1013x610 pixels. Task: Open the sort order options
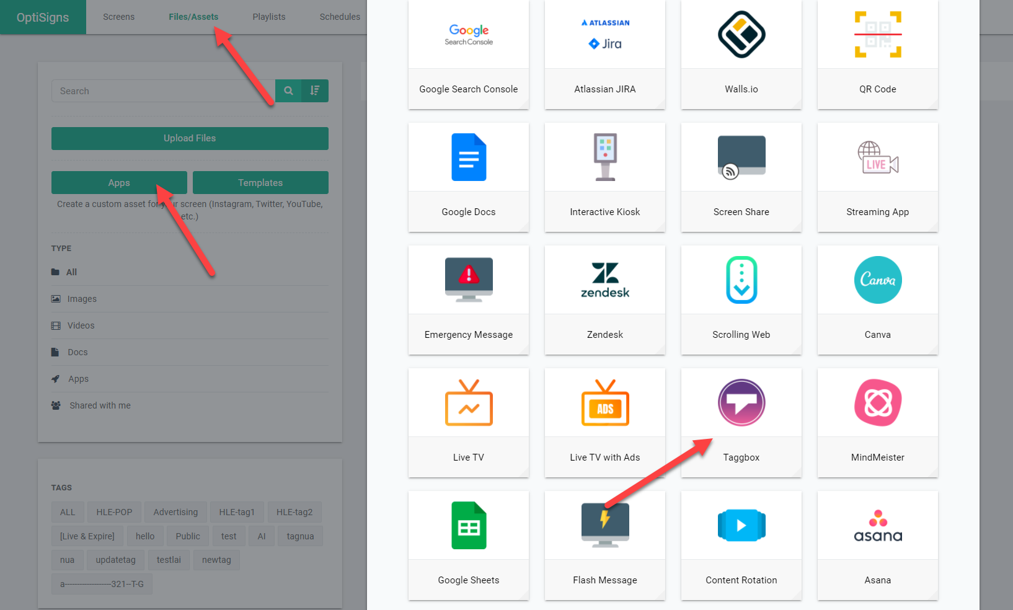pos(315,91)
